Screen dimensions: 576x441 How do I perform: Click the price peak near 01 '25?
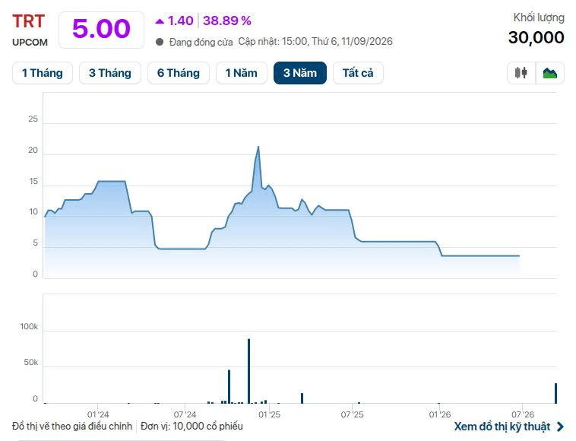coord(258,147)
